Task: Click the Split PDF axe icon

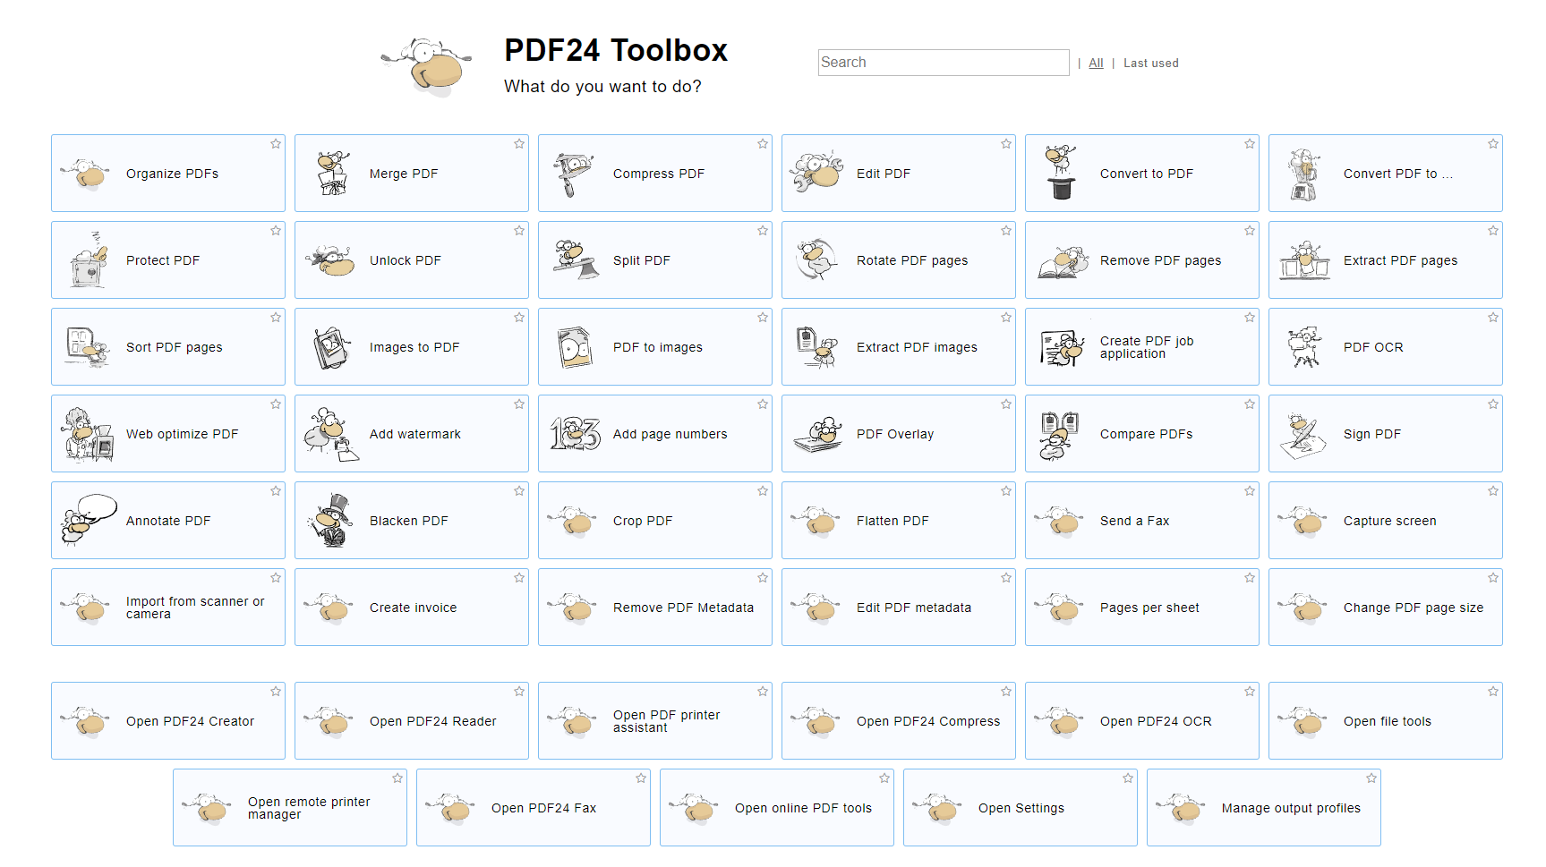Action: click(575, 260)
